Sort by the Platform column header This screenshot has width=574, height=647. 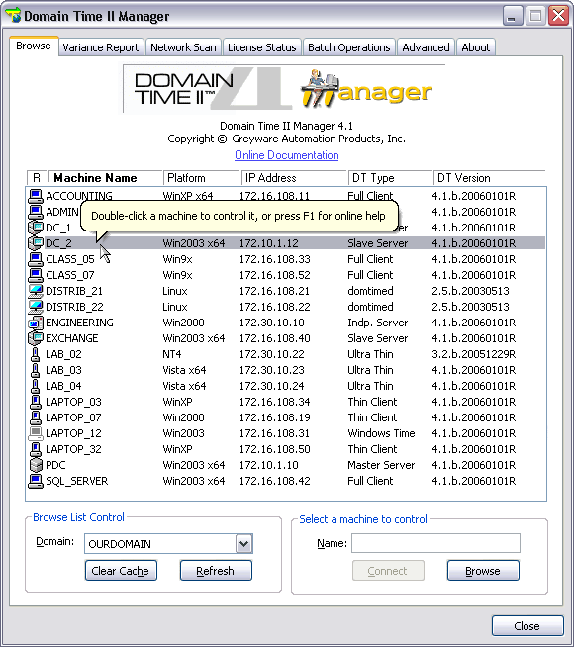(x=201, y=178)
